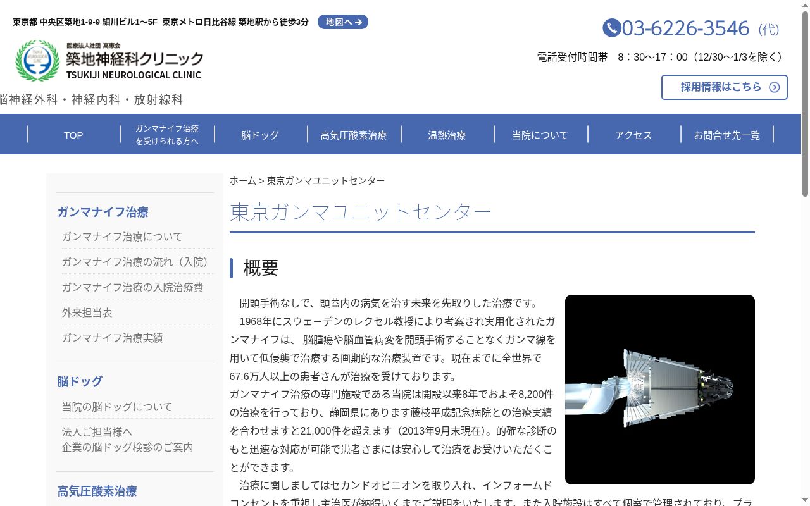Open ガンマナイフ治療の入院治療費 sidebar link
The image size is (810, 506).
(x=132, y=287)
